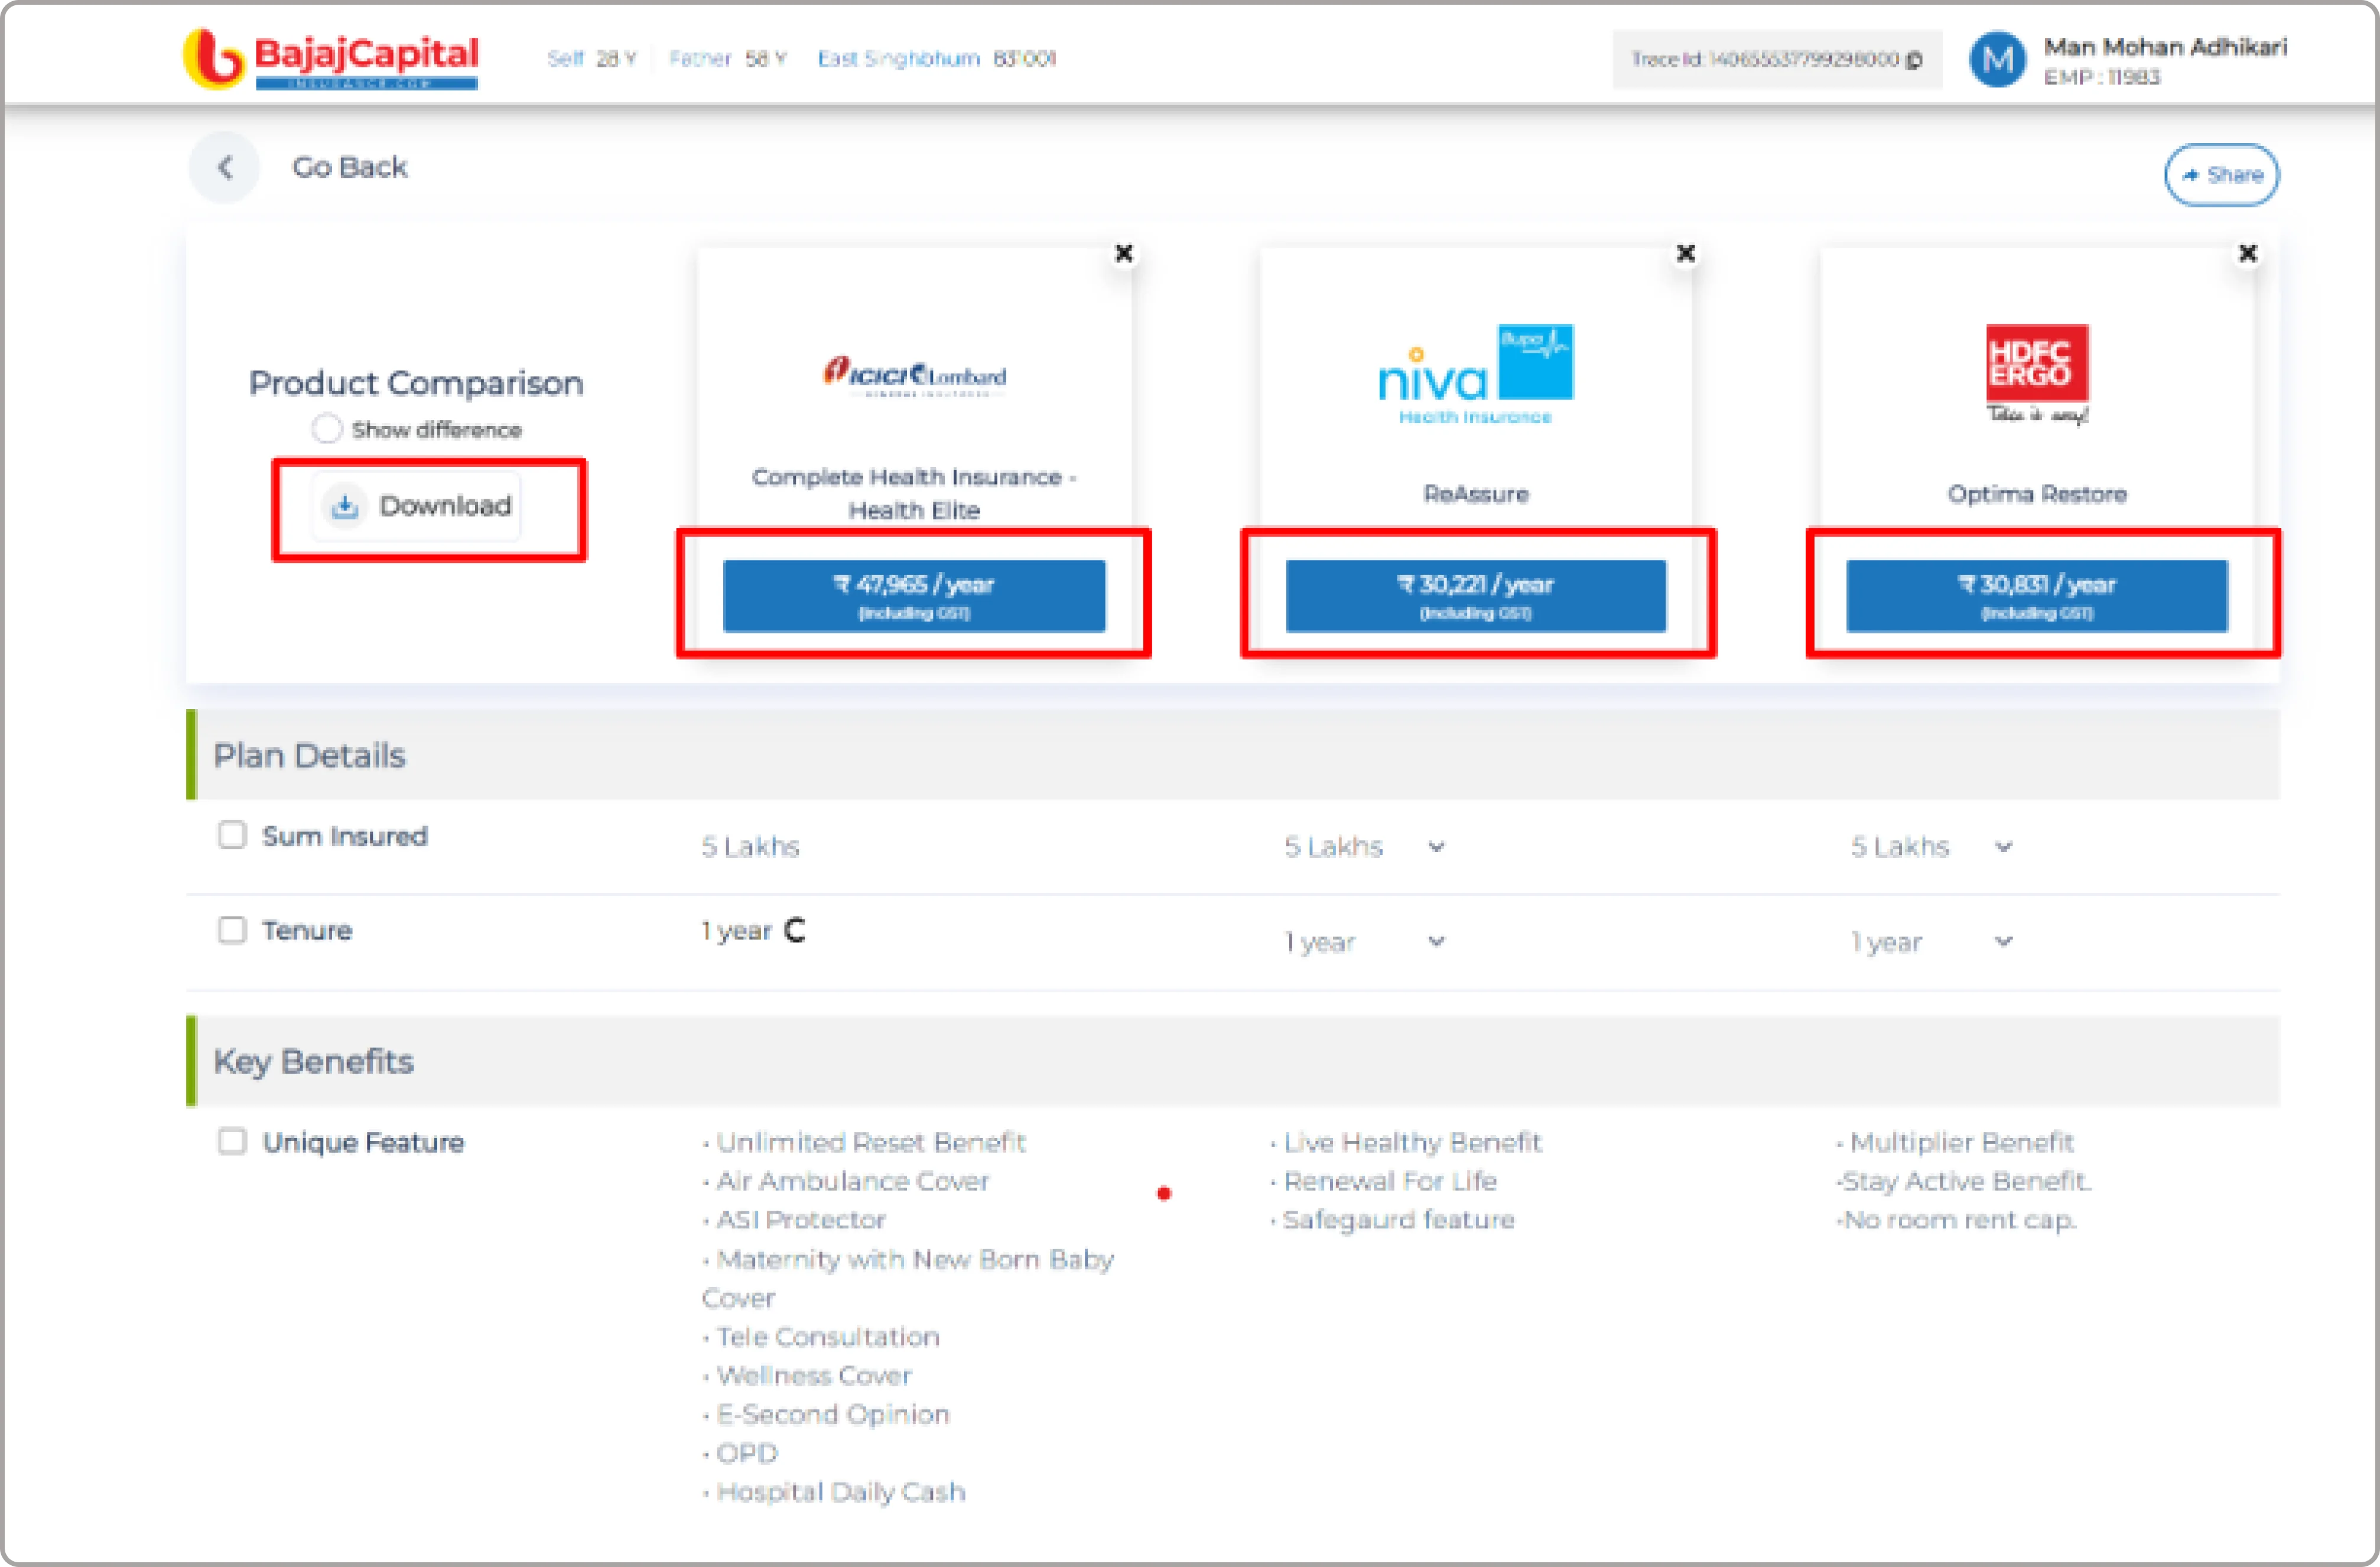Open Optima Restore tenure 1 year dropdown

coord(1931,942)
